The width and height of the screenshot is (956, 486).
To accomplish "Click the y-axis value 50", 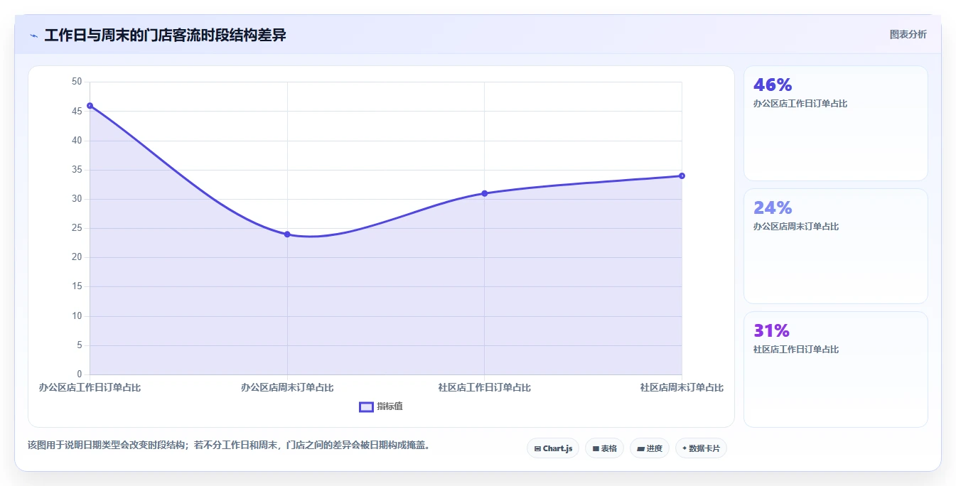I will click(77, 82).
